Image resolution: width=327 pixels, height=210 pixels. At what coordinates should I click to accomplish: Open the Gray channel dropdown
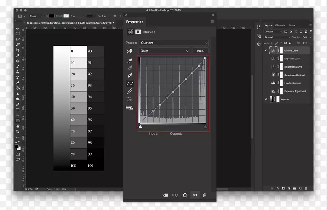tap(164, 51)
